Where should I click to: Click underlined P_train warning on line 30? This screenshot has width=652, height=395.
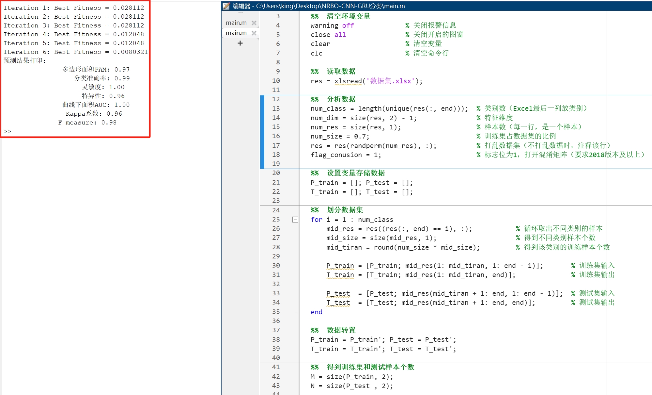click(340, 266)
